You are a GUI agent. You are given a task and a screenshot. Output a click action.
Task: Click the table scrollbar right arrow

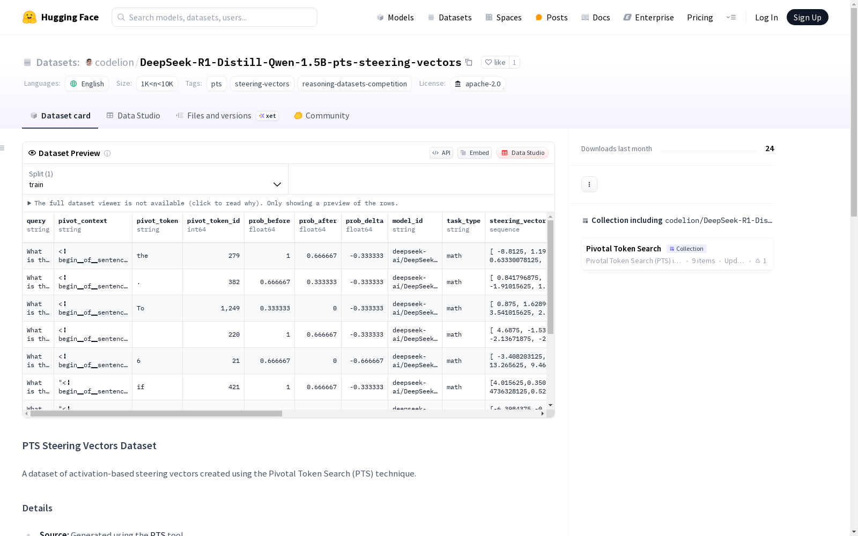click(543, 414)
